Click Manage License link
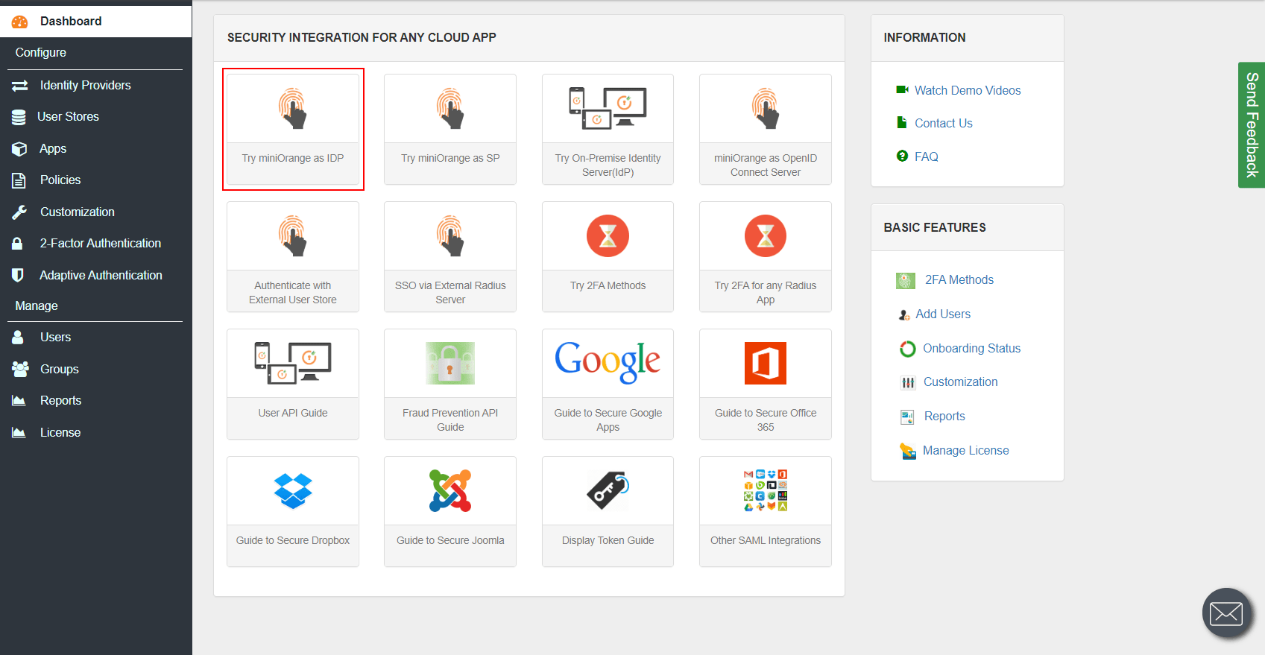The height and width of the screenshot is (655, 1265). 965,451
